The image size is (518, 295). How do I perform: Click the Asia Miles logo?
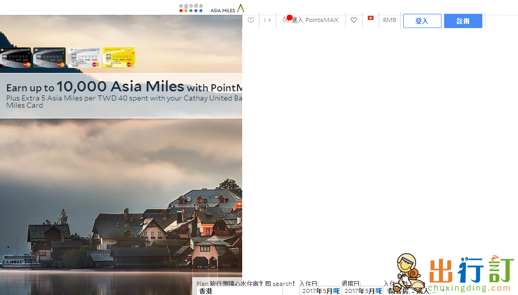click(x=227, y=8)
